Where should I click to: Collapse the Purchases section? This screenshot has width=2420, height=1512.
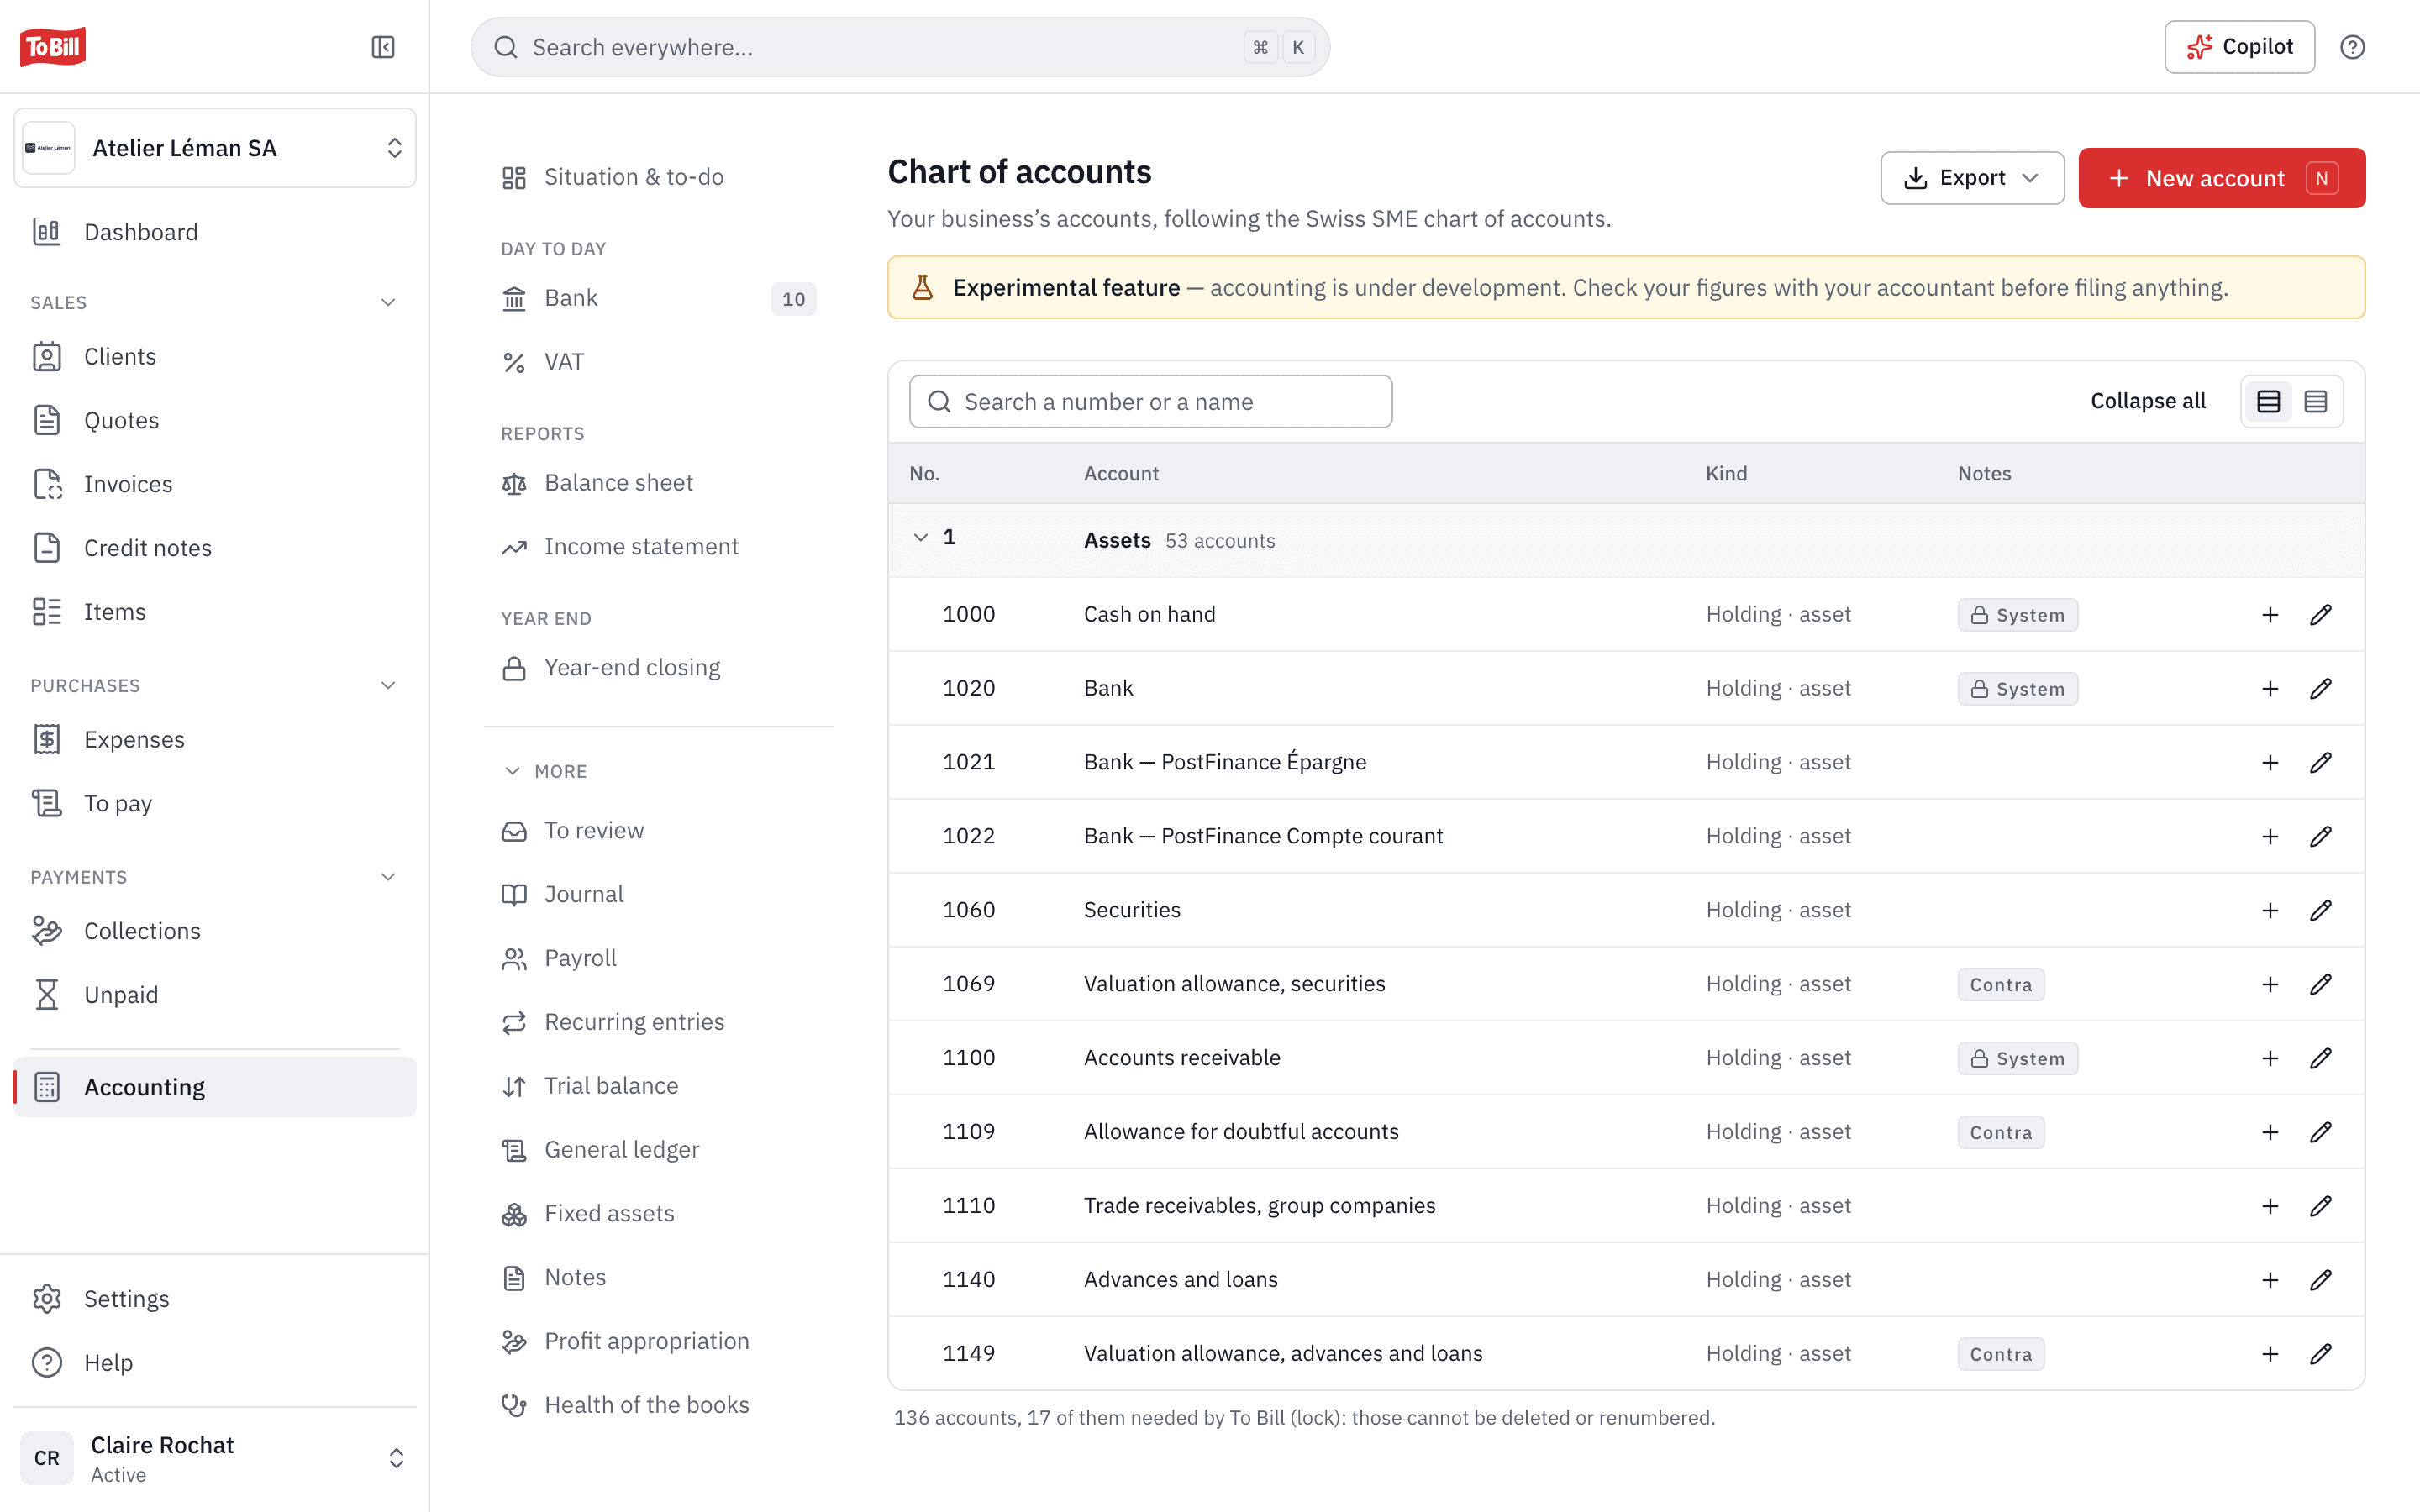(x=388, y=685)
